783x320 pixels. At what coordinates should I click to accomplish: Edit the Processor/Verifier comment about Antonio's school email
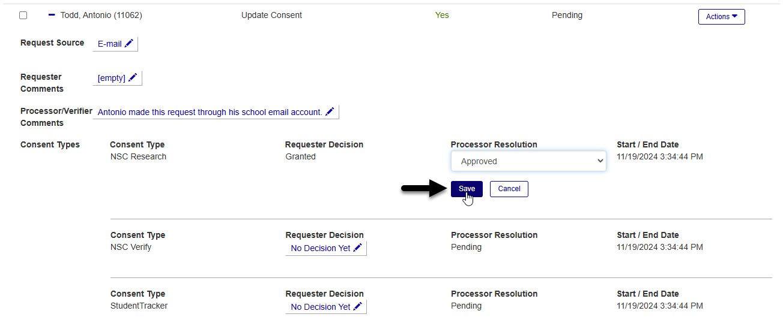click(210, 112)
